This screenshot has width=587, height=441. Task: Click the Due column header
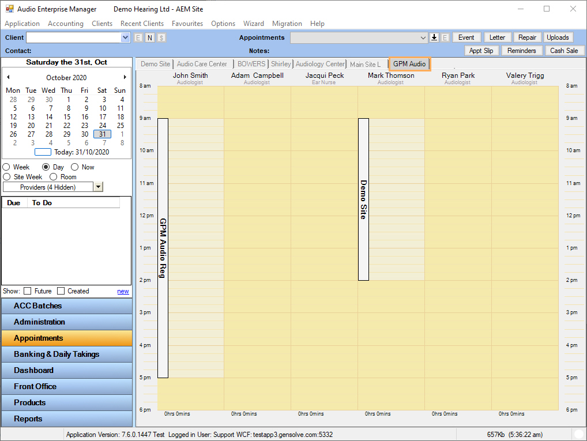[x=13, y=203]
